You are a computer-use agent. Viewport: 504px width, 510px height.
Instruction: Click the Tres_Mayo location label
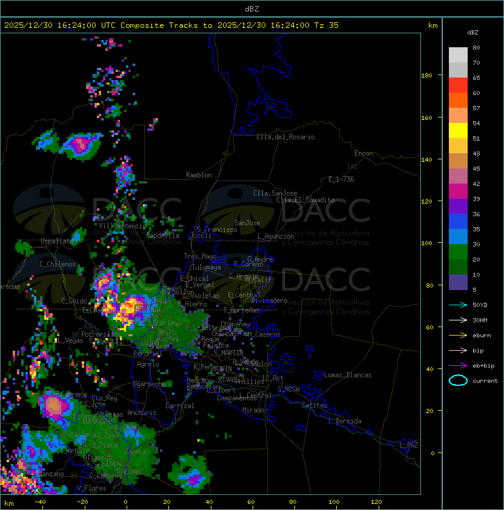coord(200,256)
